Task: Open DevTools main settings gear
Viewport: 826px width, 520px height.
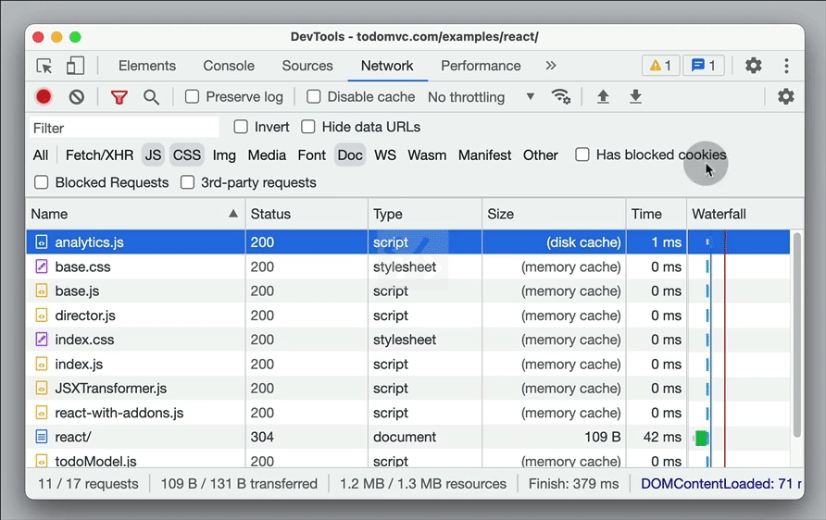Action: click(753, 66)
